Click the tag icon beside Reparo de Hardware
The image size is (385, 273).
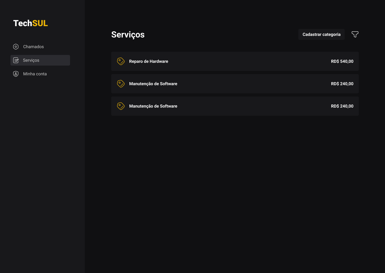pyautogui.click(x=121, y=61)
